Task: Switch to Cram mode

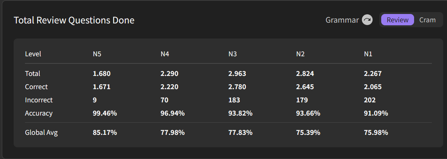Action: [x=427, y=20]
